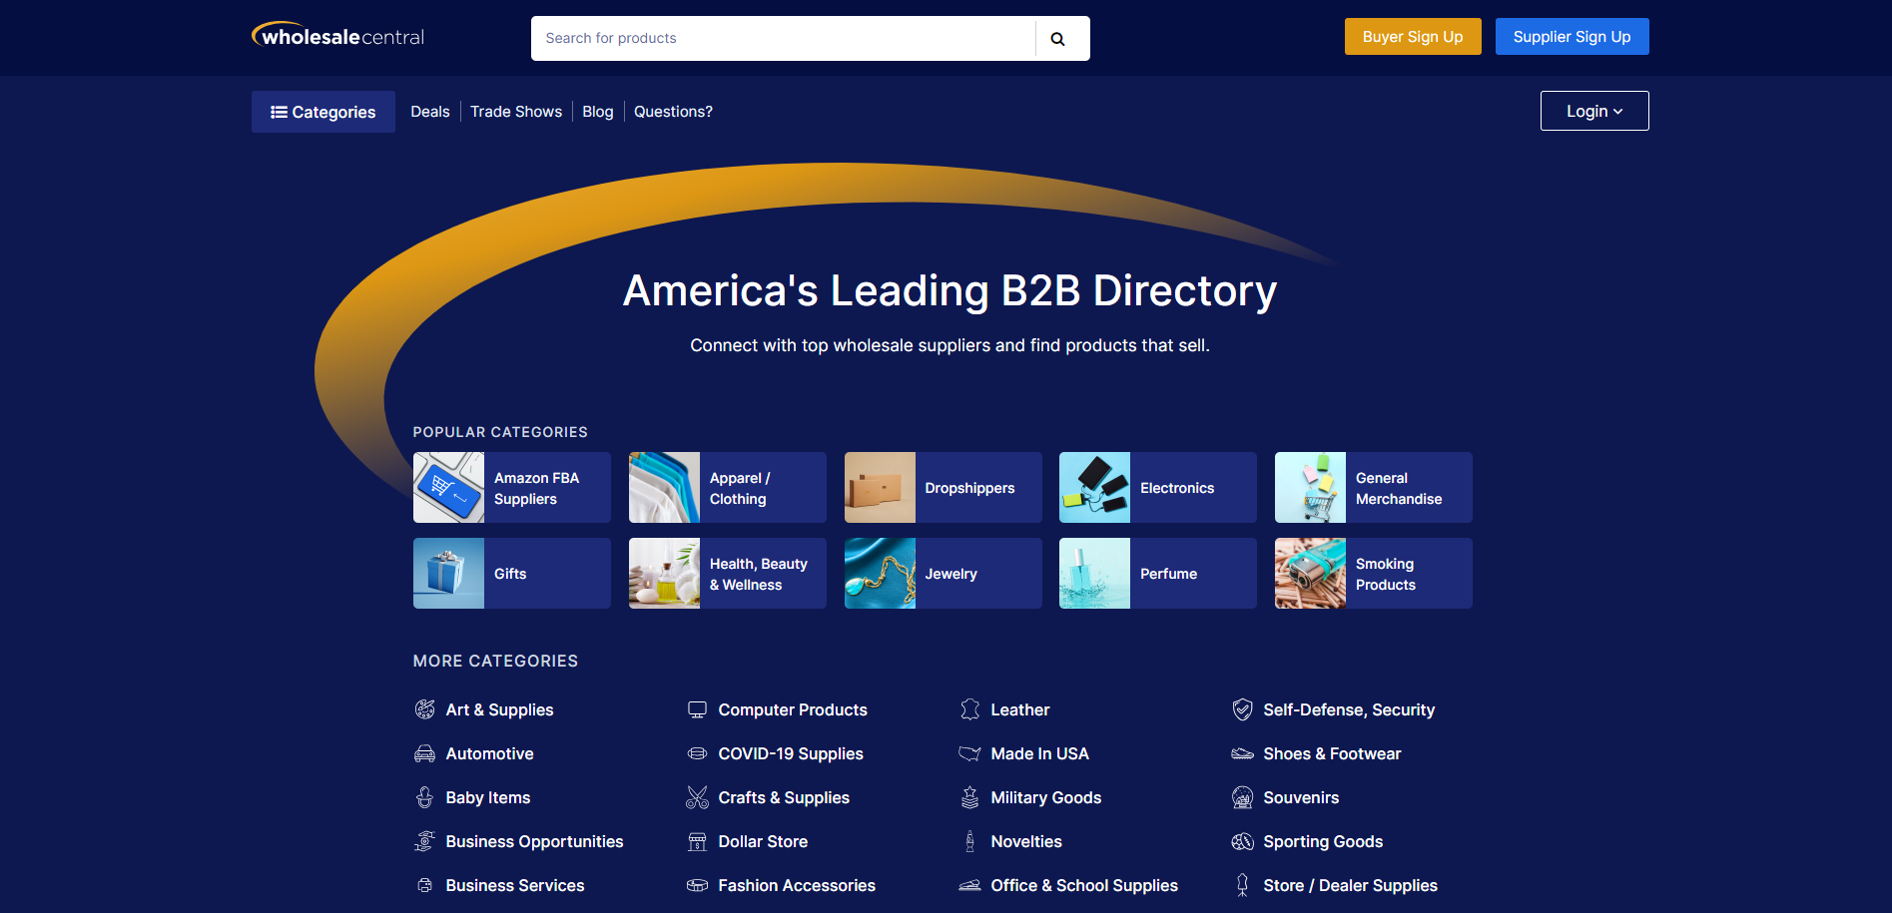Viewport: 1892px width, 913px height.
Task: Click the Supplier Sign Up button
Action: pyautogui.click(x=1572, y=37)
